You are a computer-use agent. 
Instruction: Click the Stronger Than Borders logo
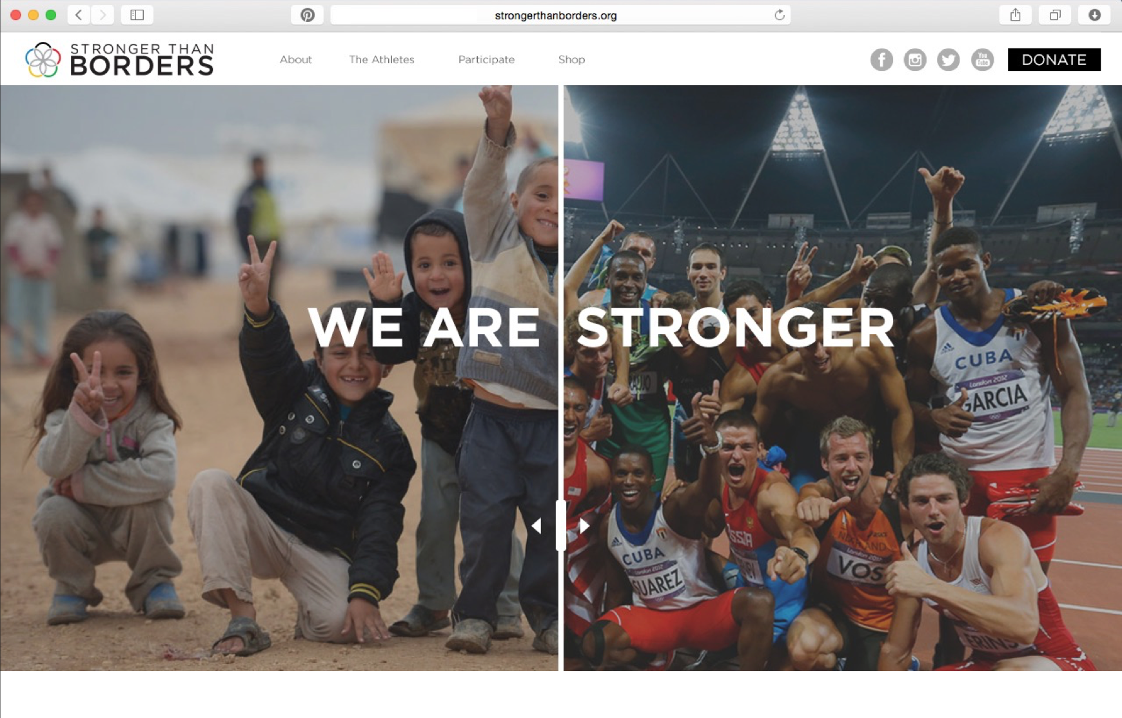119,59
